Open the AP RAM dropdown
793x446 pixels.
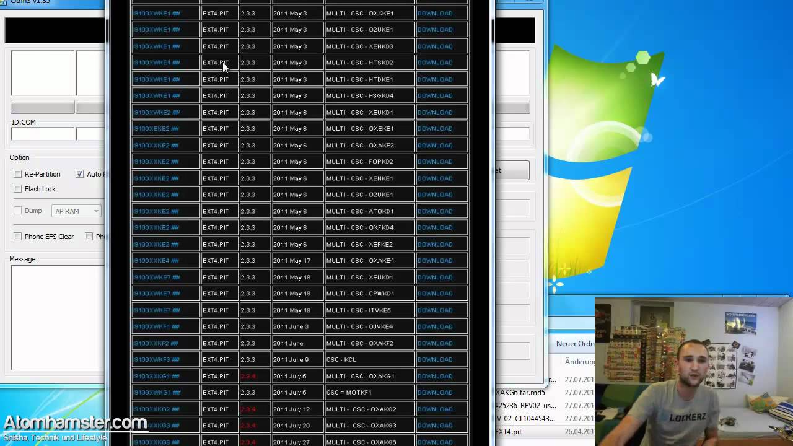tap(76, 211)
